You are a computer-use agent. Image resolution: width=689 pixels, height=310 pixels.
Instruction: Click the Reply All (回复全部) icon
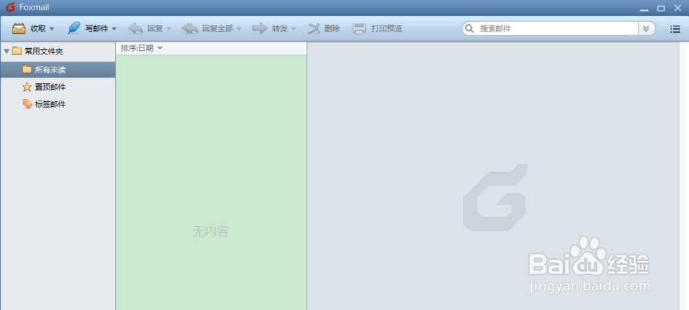point(190,28)
